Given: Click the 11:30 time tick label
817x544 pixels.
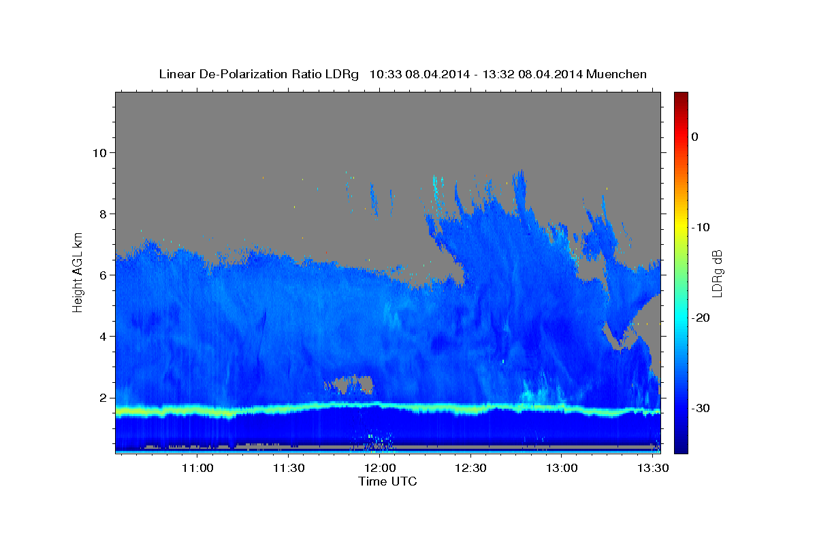Looking at the screenshot, I should coord(289,469).
